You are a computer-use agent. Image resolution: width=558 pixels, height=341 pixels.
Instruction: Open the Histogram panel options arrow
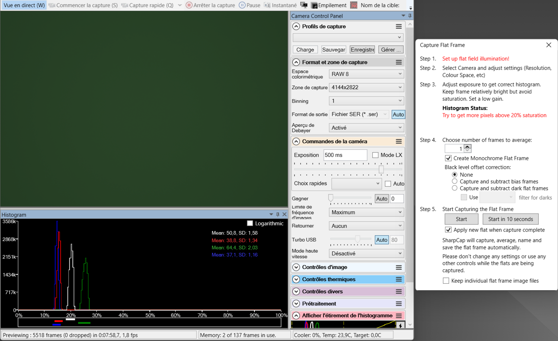click(x=271, y=214)
